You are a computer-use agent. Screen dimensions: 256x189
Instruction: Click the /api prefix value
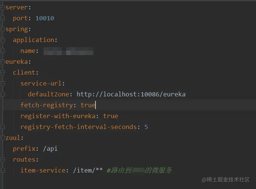(50, 148)
